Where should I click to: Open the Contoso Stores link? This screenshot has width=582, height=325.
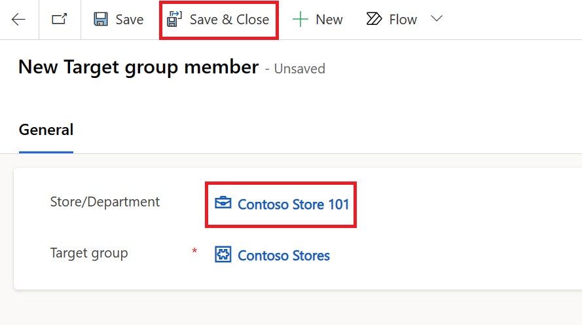click(x=283, y=256)
